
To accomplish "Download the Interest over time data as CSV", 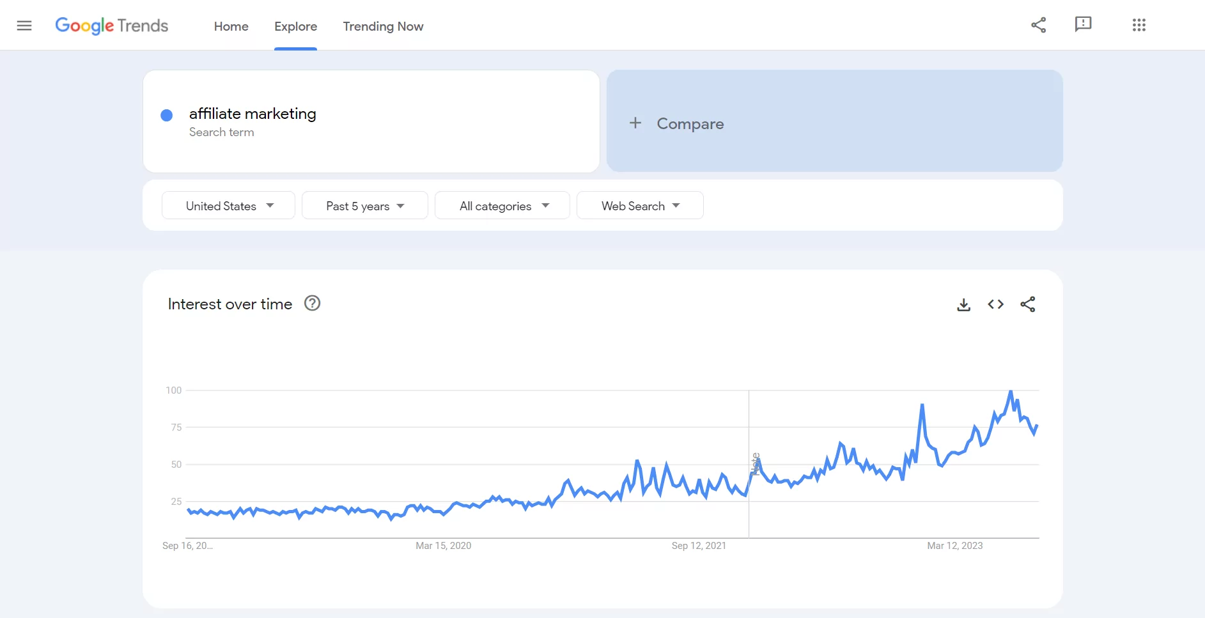I will click(x=964, y=305).
